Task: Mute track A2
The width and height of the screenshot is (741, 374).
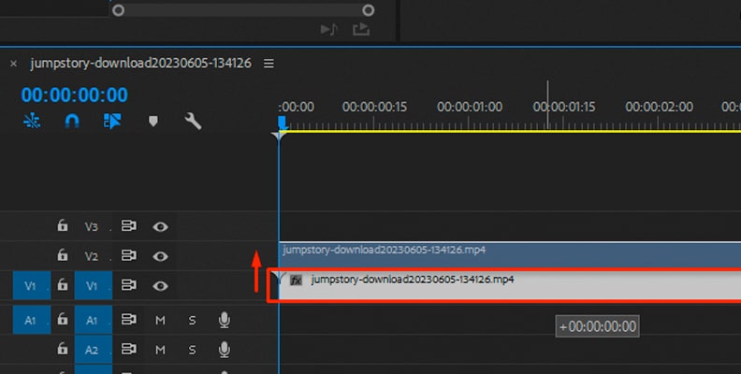Action: [161, 350]
